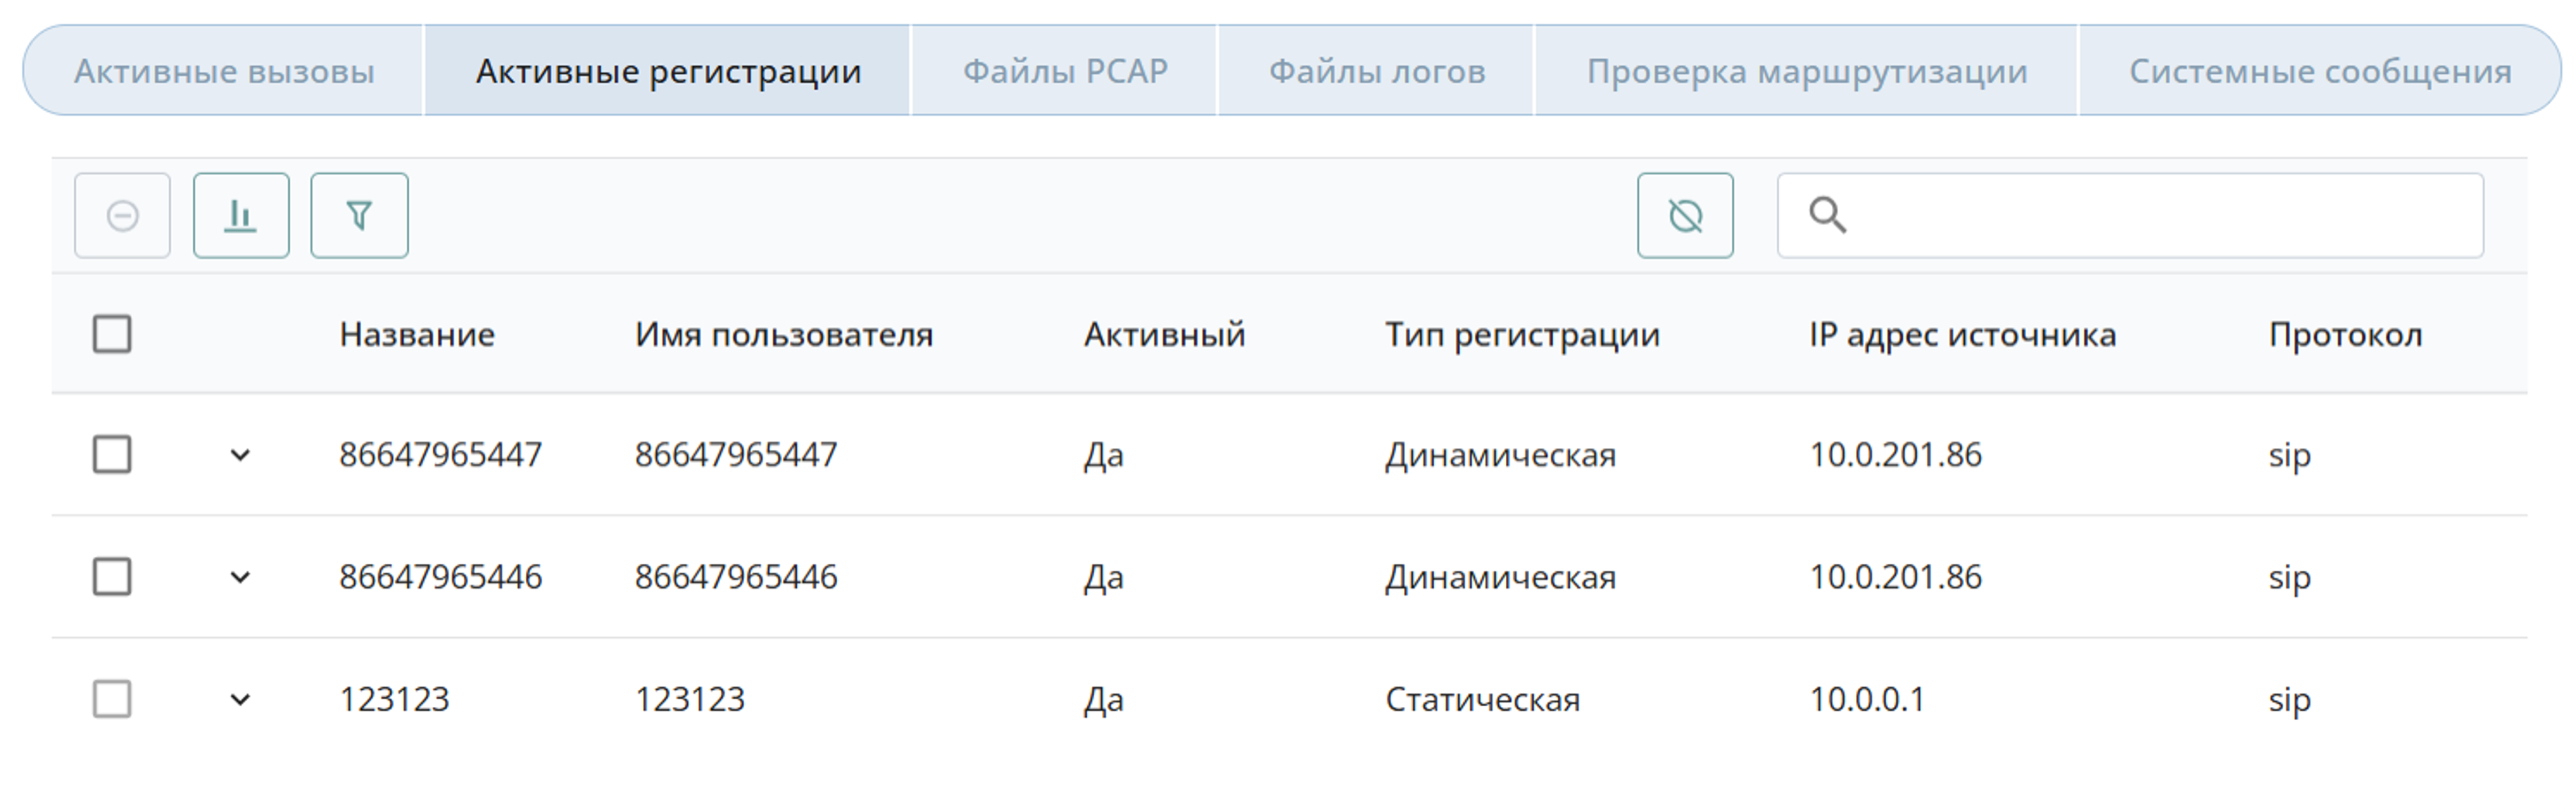Screen dimensions: 2576x811
Task: Switch to the Активные вызовы tab
Action: 224,71
